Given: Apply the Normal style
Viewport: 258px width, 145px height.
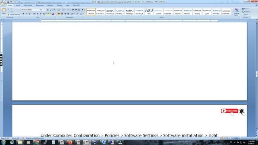Looking at the screenshot, I should 91,12.
